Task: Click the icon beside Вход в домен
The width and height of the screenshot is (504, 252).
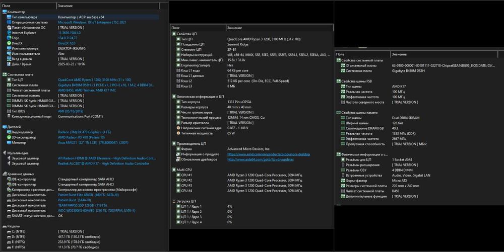Action: pyautogui.click(x=9, y=59)
